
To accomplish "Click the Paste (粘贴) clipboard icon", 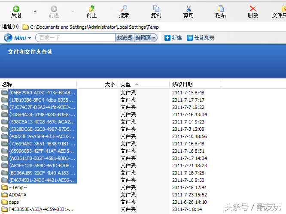I will [221, 9].
